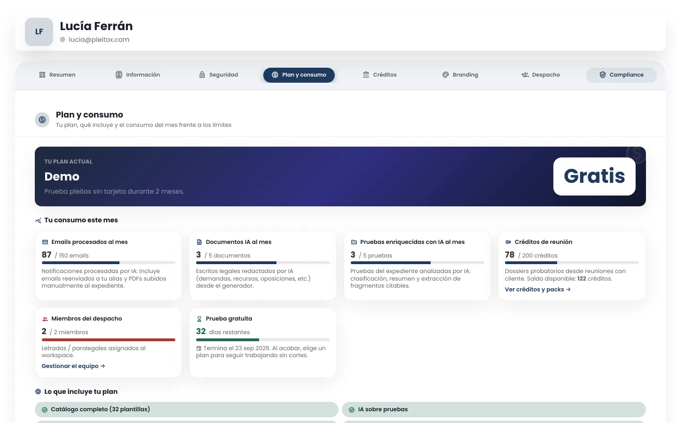Select the IA sobre pruebas feature
Image resolution: width=677 pixels, height=423 pixels.
point(494,409)
